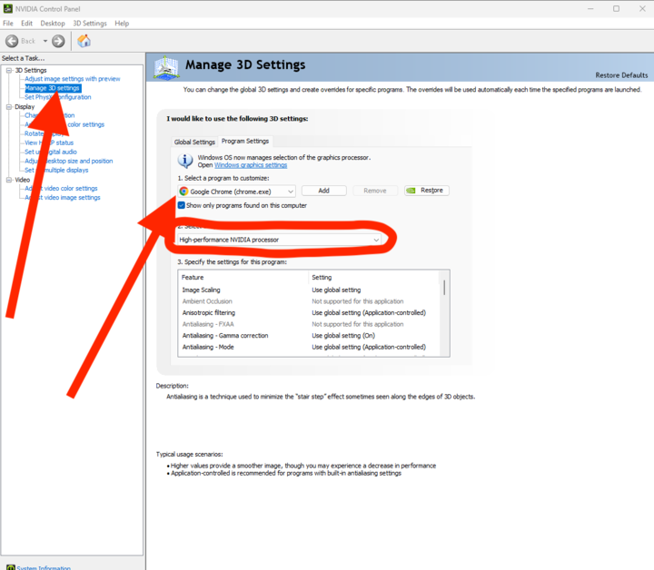Click Use global setting (On) value

click(343, 336)
